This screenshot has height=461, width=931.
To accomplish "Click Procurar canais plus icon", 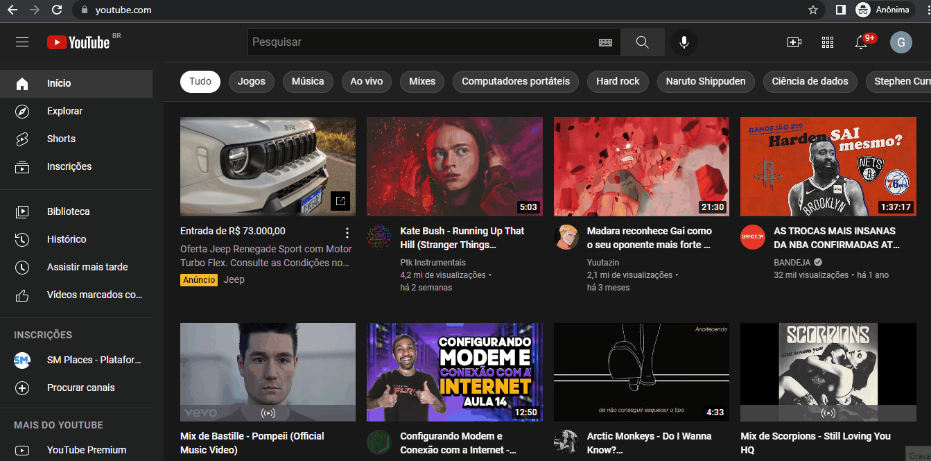I will tap(22, 388).
